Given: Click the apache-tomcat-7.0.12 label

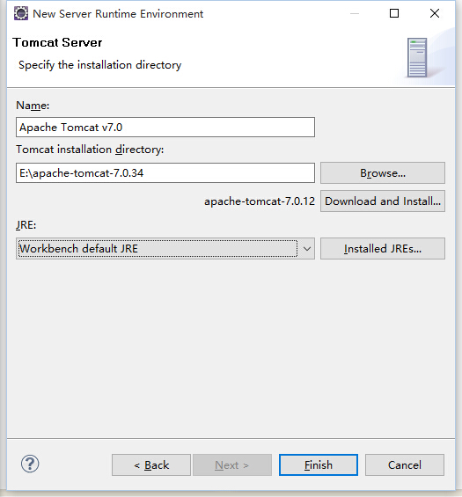Looking at the screenshot, I should coord(260,201).
